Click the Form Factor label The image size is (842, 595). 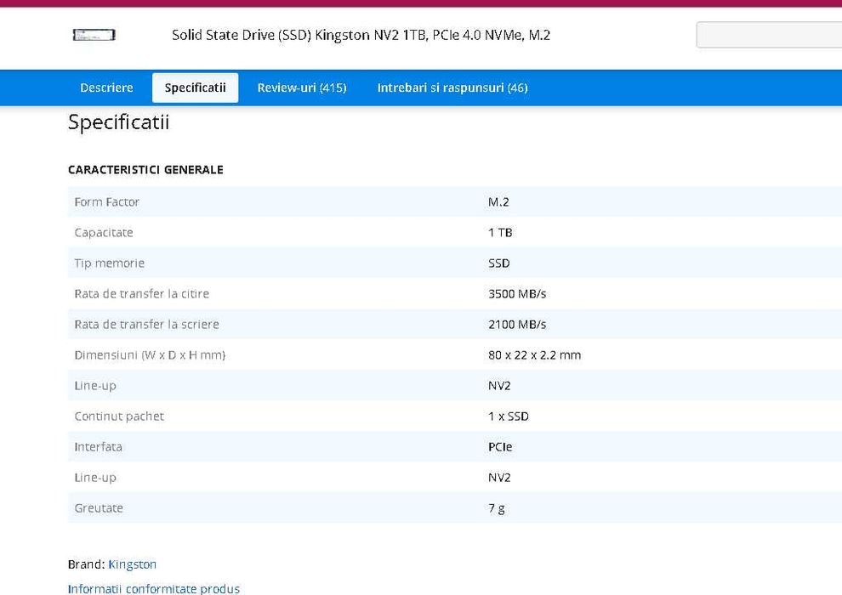click(x=106, y=202)
